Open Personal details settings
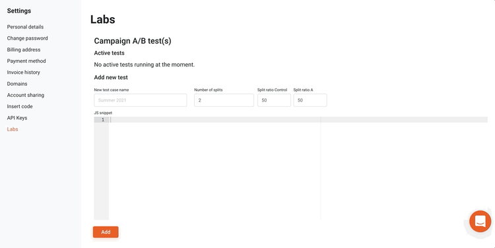This screenshot has width=495, height=248. click(25, 27)
